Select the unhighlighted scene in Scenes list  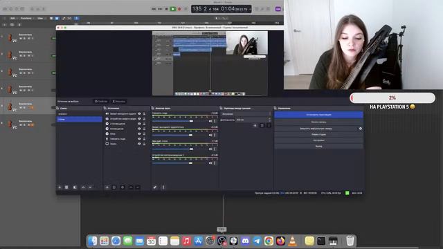[x=79, y=114]
